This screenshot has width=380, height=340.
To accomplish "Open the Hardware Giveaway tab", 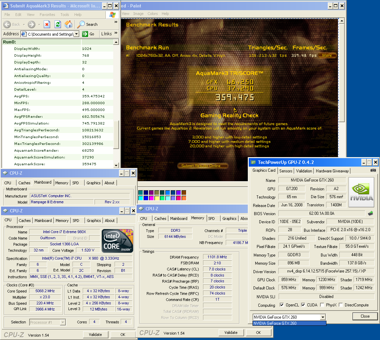I will [332, 171].
